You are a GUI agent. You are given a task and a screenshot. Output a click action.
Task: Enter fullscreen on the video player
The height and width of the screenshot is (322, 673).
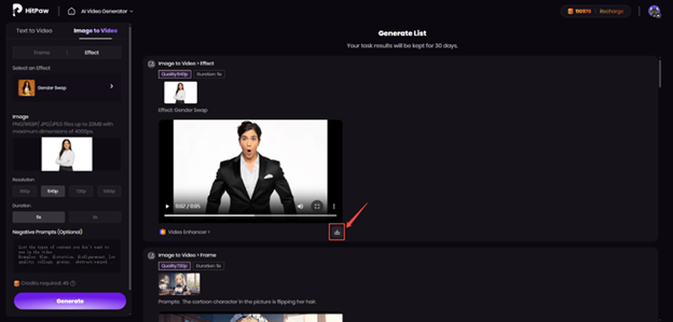(318, 206)
